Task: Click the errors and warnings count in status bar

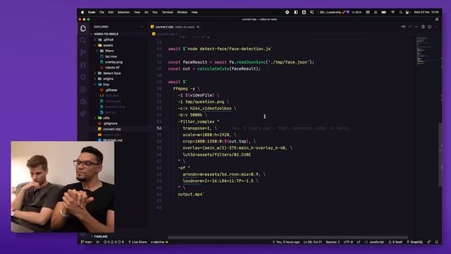Action: tap(113, 242)
